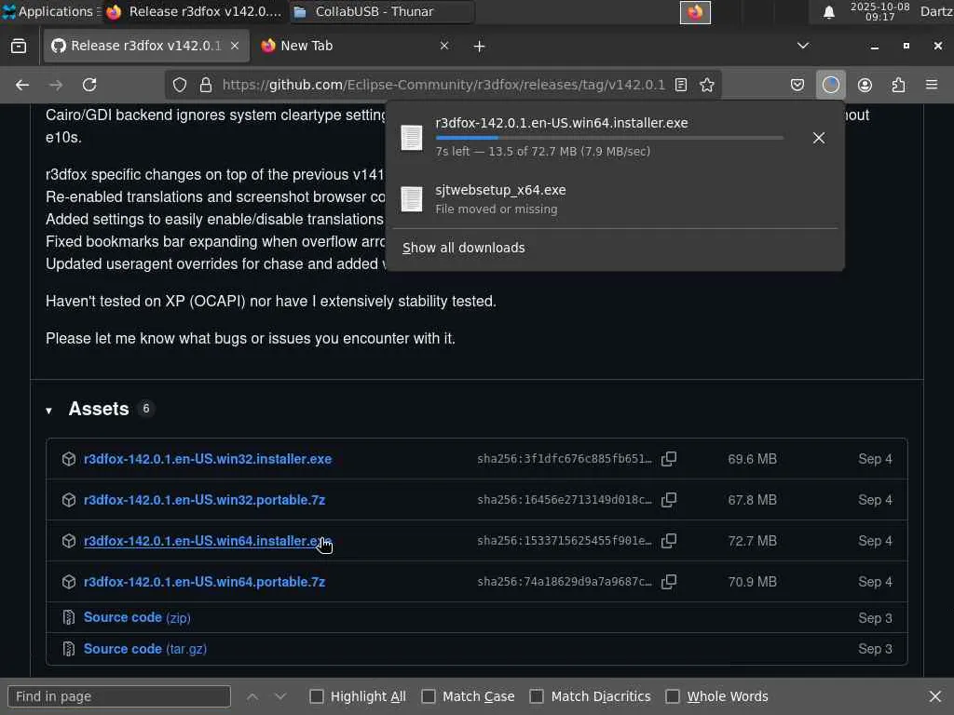Viewport: 954px width, 715px height.
Task: Click Show all downloads
Action: point(464,248)
